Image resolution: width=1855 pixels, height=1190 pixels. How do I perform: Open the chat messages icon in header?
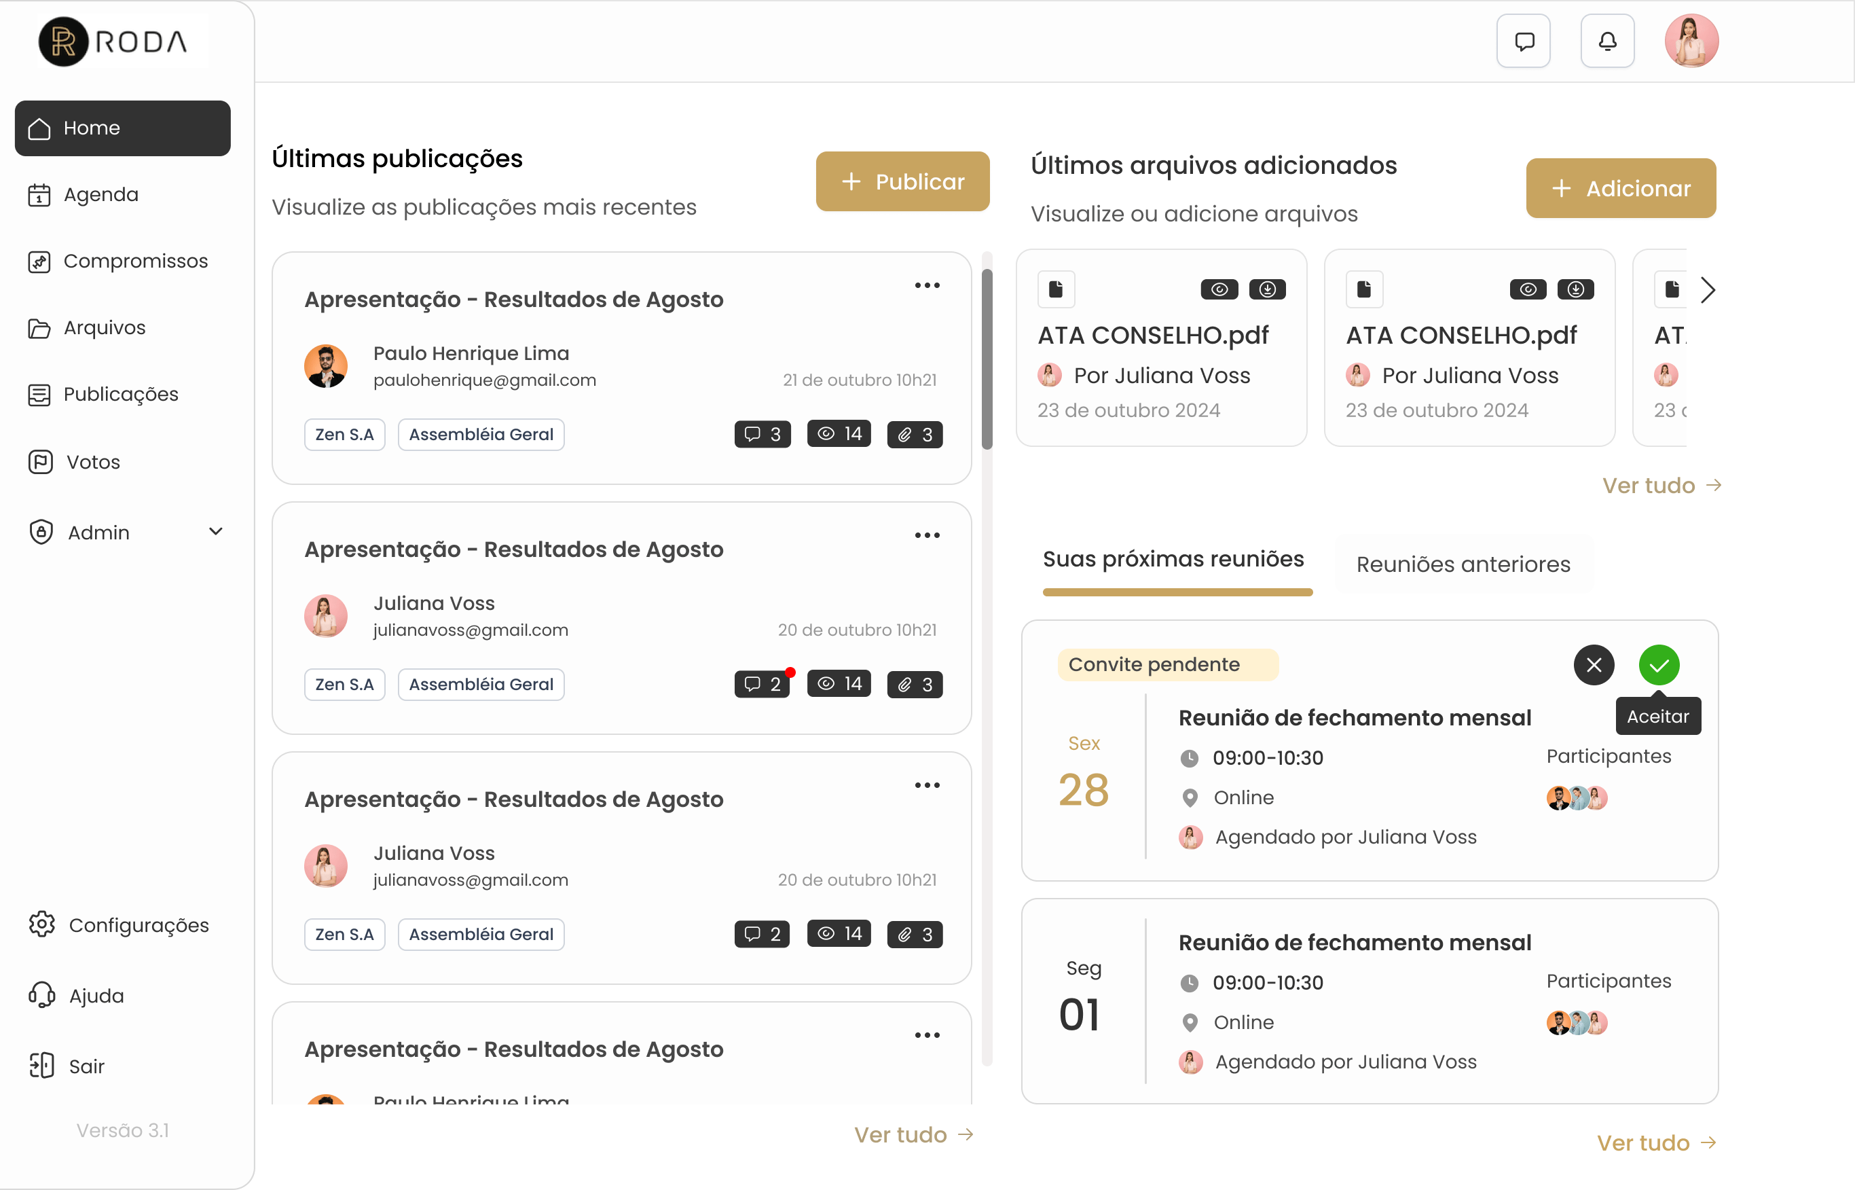coord(1523,41)
